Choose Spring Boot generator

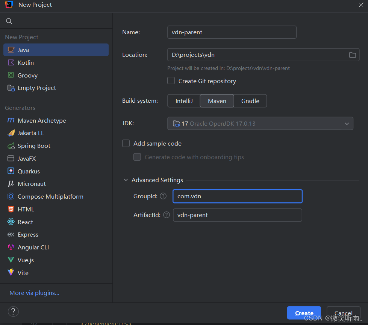(56, 146)
